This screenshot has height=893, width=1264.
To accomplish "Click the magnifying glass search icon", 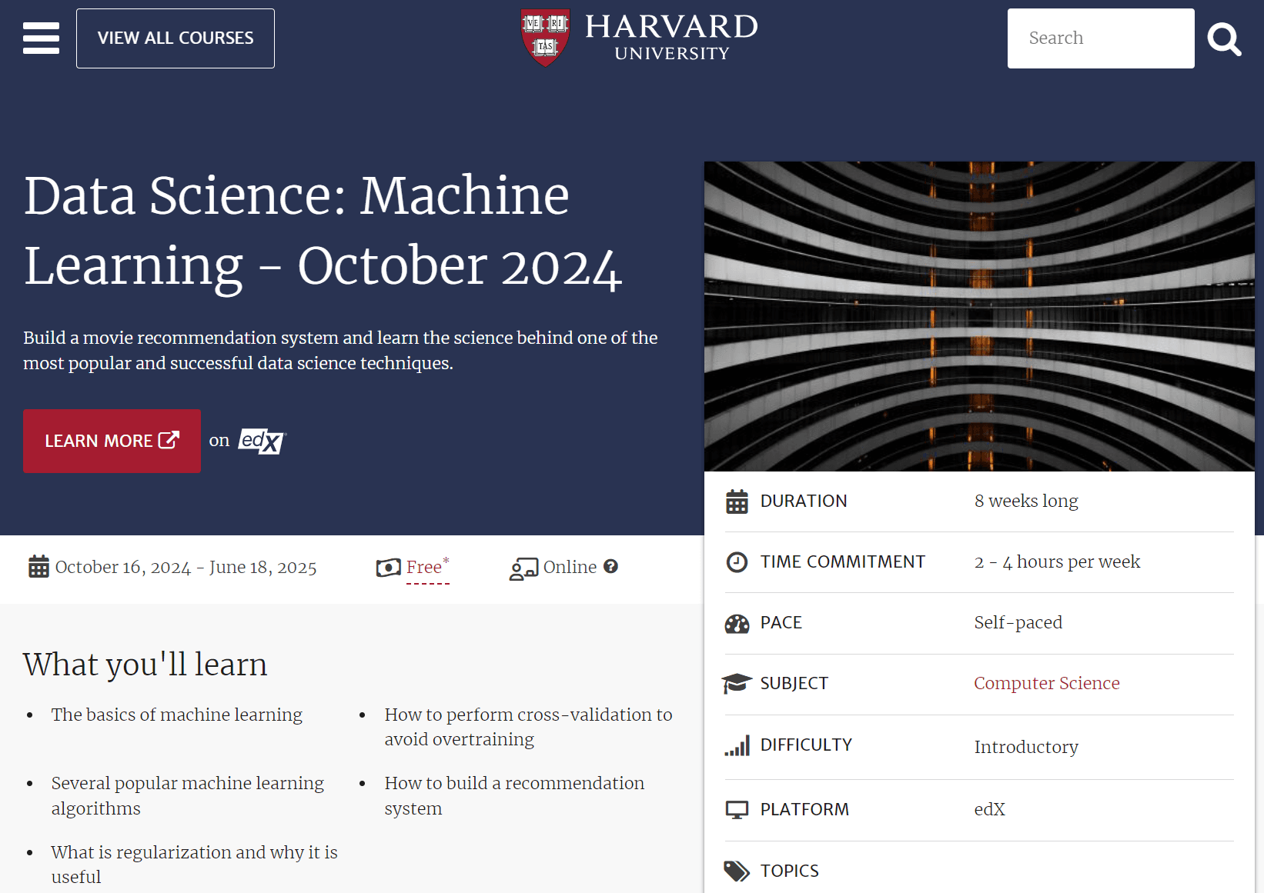I will click(x=1224, y=38).
